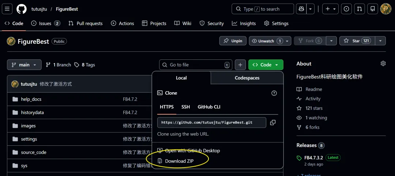The image size is (395, 176).
Task: Switch to the Issues tab
Action: point(46,23)
